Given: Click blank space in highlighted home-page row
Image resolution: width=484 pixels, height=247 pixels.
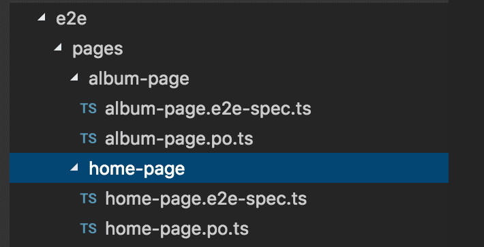Looking at the screenshot, I should tap(315, 168).
